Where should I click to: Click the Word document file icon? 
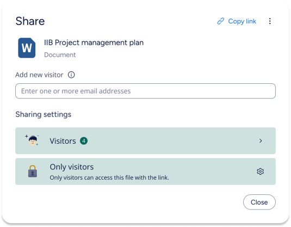tap(27, 48)
